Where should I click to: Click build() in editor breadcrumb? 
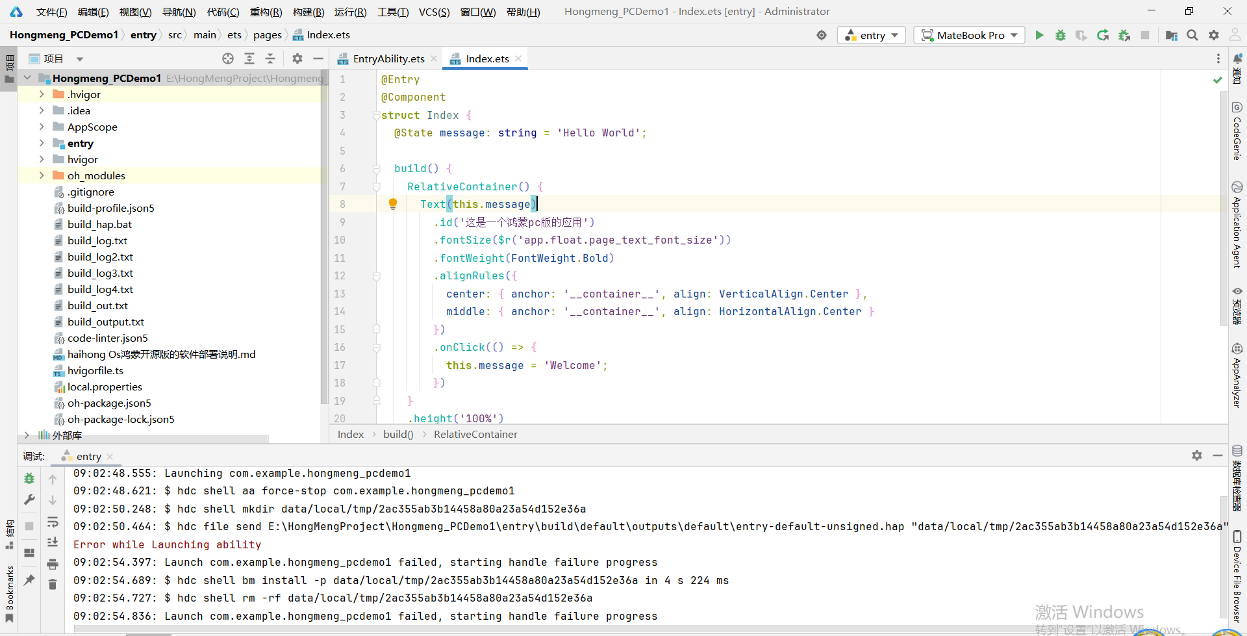pos(398,434)
